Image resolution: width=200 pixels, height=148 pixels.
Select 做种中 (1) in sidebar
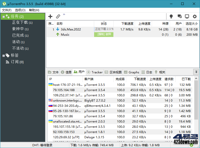pos(20,29)
